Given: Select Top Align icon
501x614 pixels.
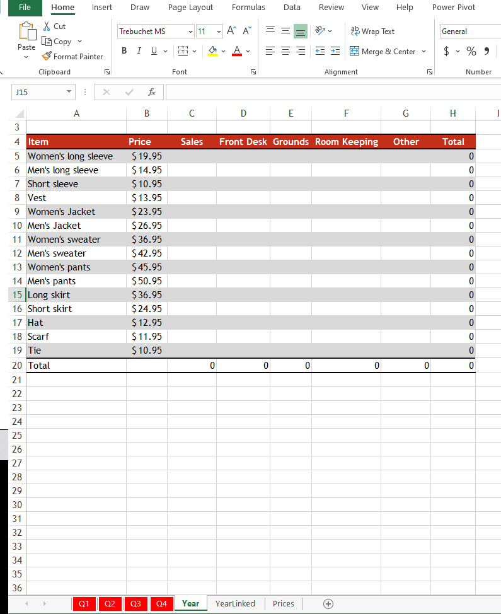Looking at the screenshot, I should tap(270, 31).
